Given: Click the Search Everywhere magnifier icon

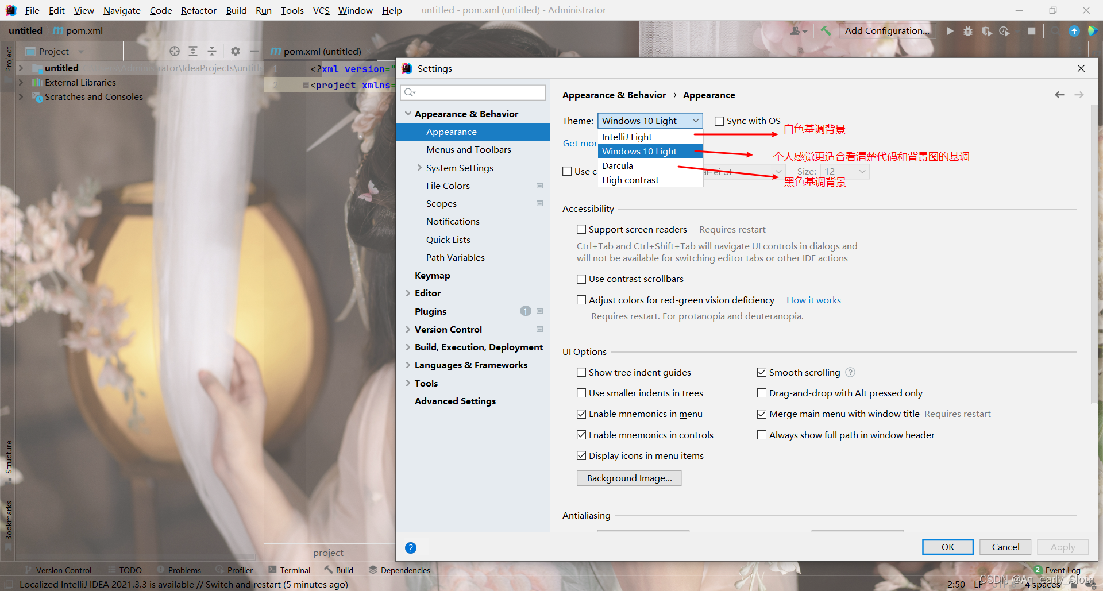Looking at the screenshot, I should [x=1055, y=31].
